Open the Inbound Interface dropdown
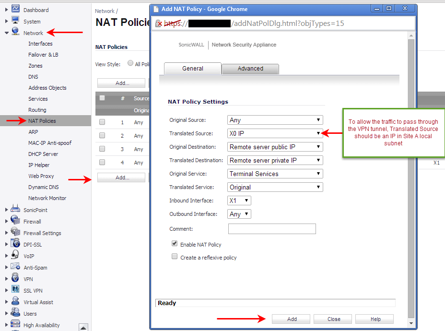445x331 pixels. (x=239, y=201)
